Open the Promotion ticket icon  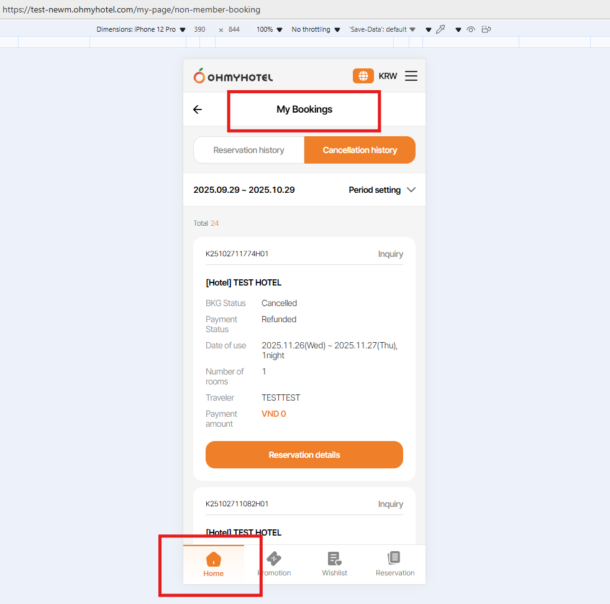(274, 559)
